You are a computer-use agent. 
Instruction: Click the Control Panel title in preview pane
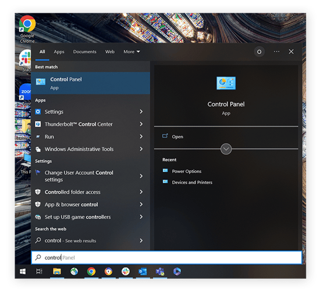226,104
